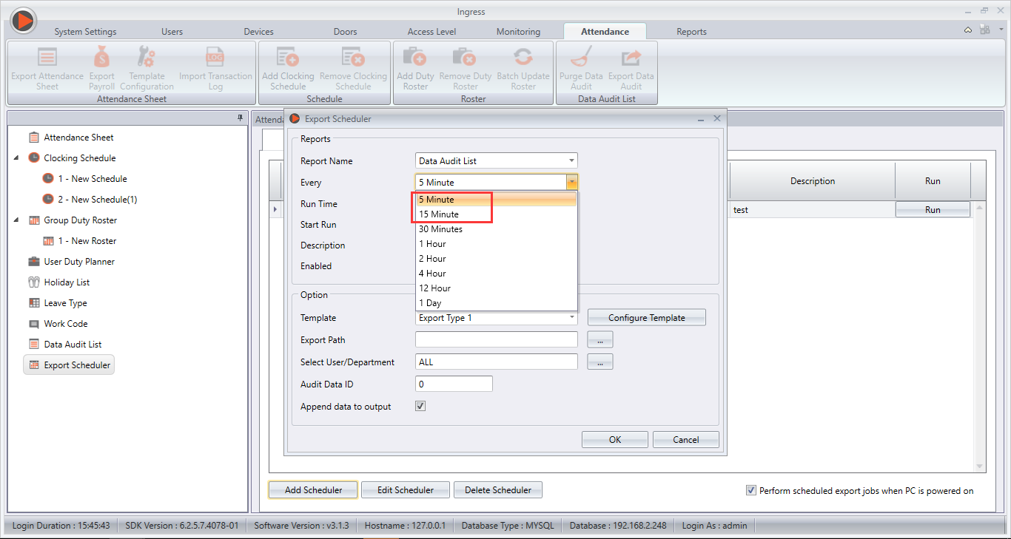
Task: Switch to the Monitoring tab
Action: click(x=518, y=32)
